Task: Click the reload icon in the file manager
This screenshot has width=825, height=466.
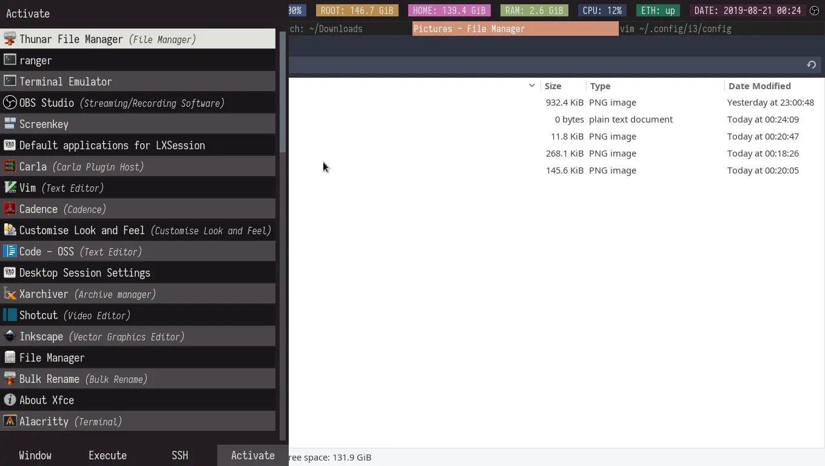Action: tap(811, 65)
